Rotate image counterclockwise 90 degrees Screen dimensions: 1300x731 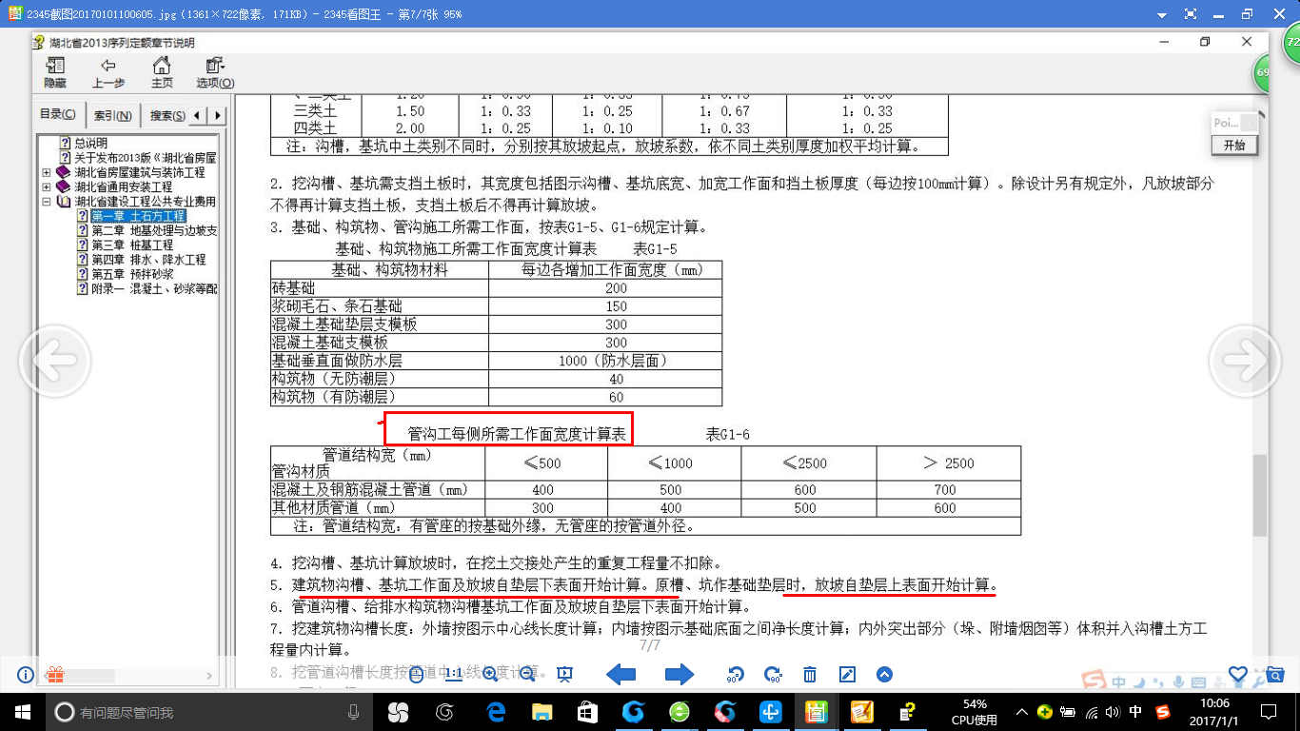click(x=734, y=675)
